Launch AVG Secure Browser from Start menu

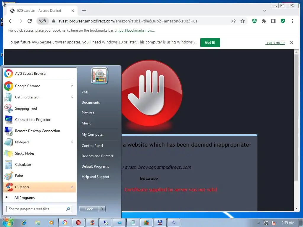click(39, 74)
